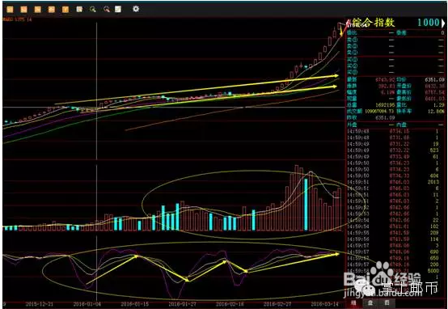Click the green magnifier zoom icon
The width and height of the screenshot is (448, 309).
(x=93, y=10)
